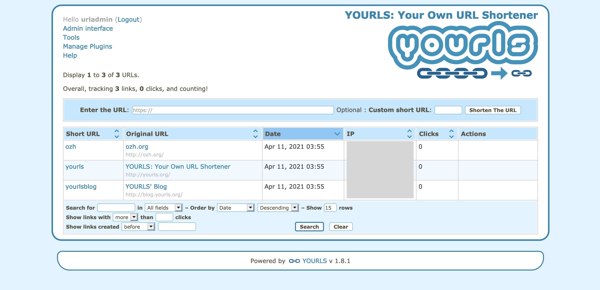Open the YOURLS link in footer
This screenshot has width=600, height=290.
314,261
